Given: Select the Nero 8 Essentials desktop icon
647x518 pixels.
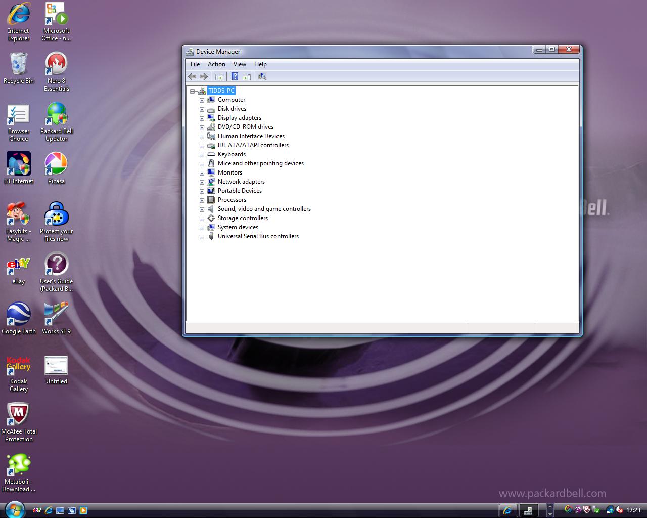Looking at the screenshot, I should (x=57, y=72).
